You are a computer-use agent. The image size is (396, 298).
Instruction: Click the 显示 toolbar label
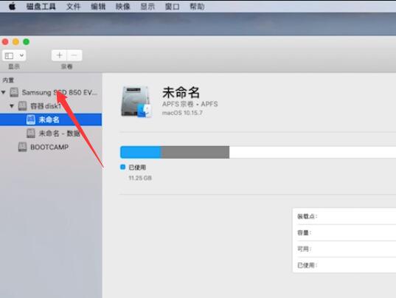point(14,66)
